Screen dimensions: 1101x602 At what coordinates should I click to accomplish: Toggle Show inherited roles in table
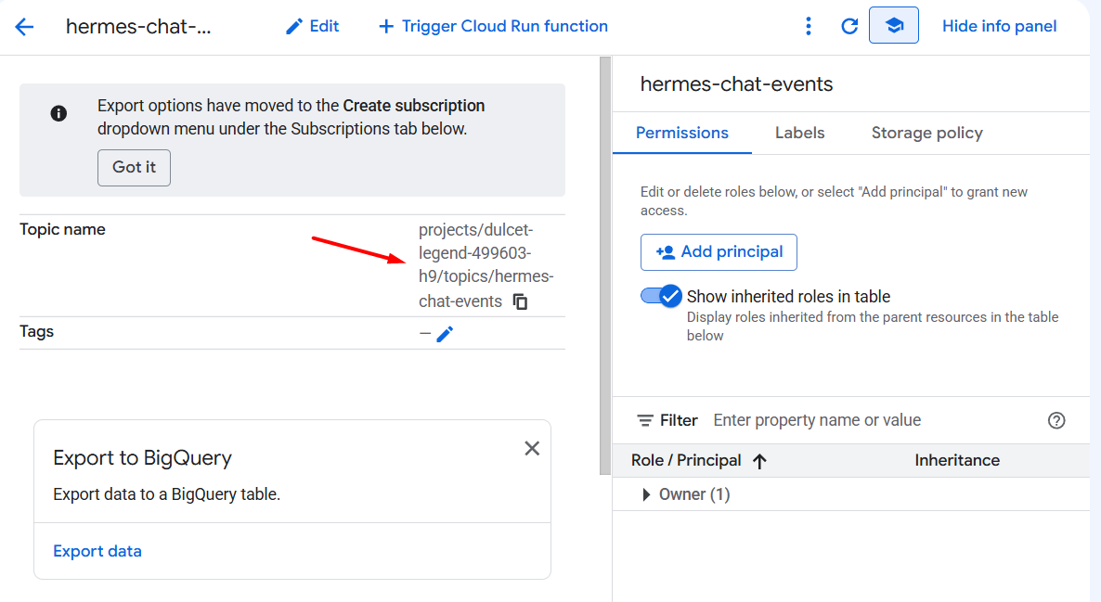[x=662, y=296]
